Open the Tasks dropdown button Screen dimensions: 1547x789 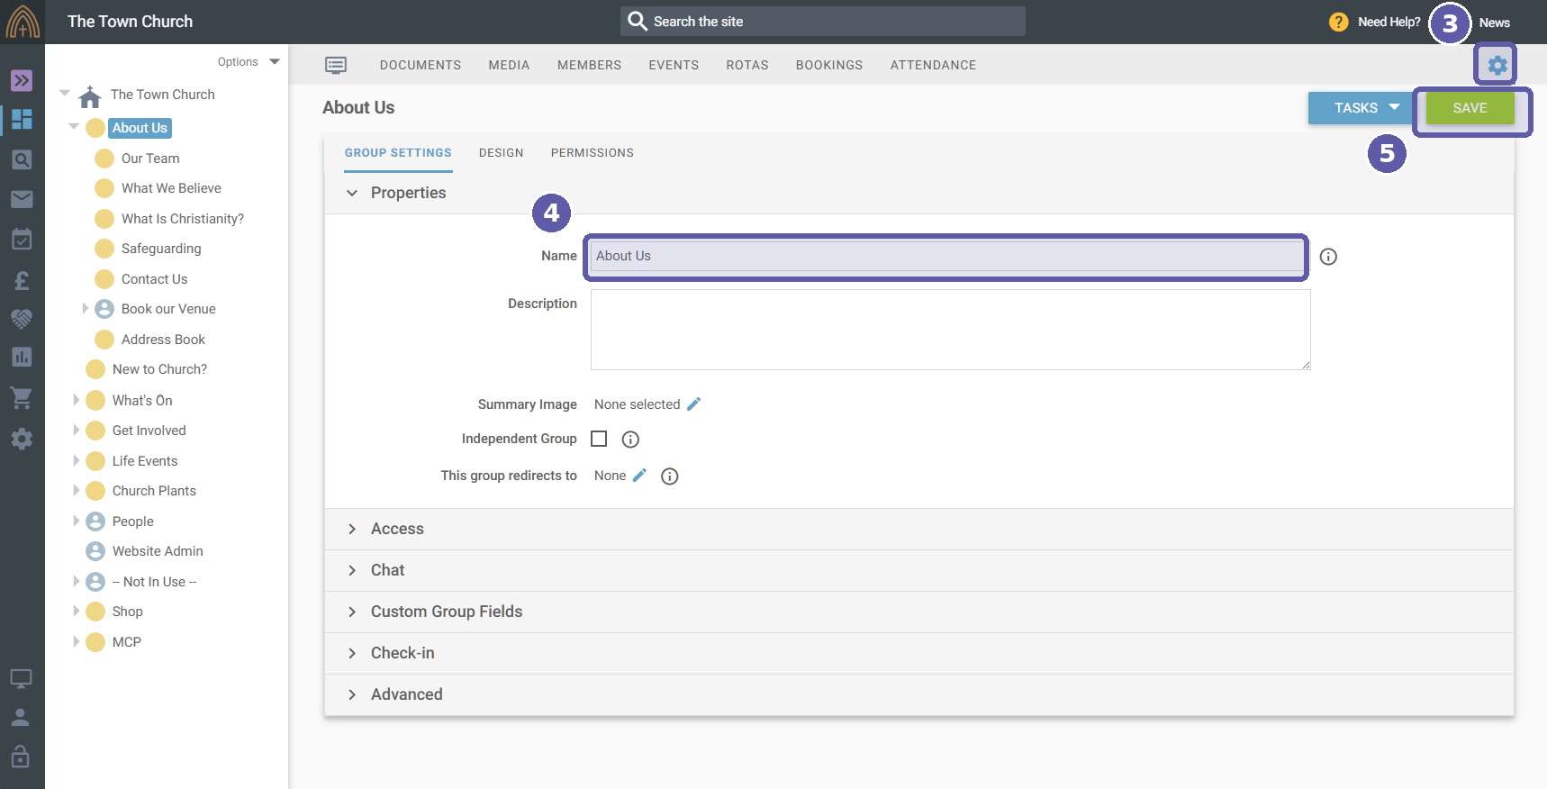click(1361, 108)
